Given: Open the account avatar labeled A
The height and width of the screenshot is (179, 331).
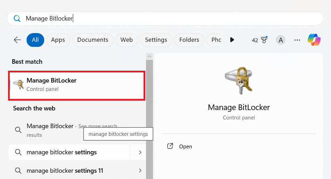Looking at the screenshot, I should (280, 40).
